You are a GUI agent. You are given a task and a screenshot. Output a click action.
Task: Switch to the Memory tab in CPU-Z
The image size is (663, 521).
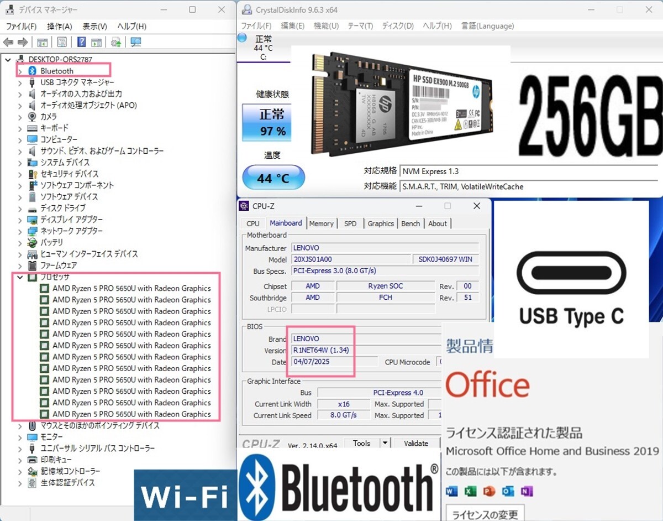(x=322, y=223)
